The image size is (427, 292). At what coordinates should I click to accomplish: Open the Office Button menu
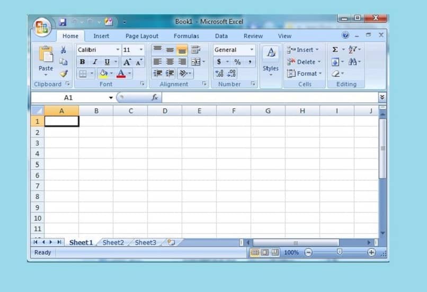pyautogui.click(x=42, y=27)
